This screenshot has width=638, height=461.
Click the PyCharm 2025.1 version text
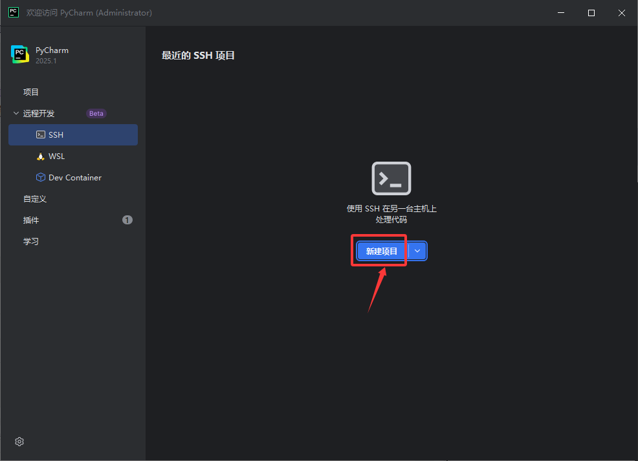pos(46,61)
